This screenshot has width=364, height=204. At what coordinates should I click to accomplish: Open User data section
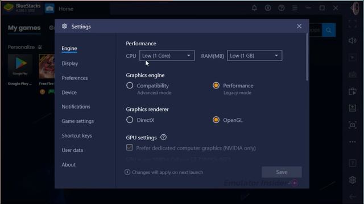[72, 150]
